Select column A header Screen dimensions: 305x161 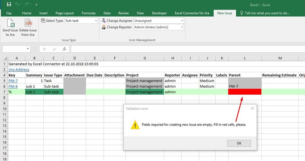tap(16, 58)
